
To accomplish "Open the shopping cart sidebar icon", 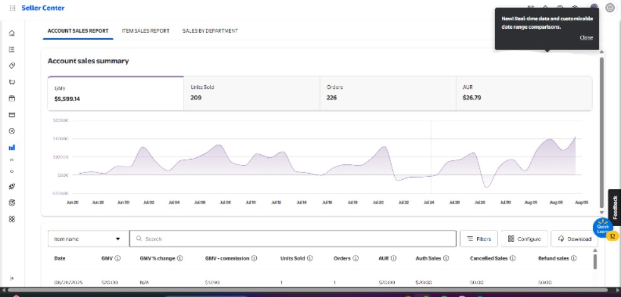I will pyautogui.click(x=12, y=82).
